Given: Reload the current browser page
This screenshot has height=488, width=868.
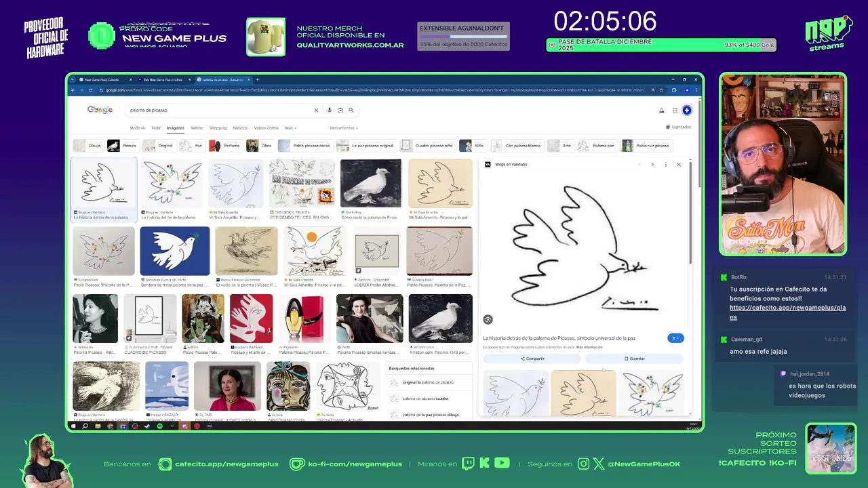Looking at the screenshot, I should tap(91, 90).
